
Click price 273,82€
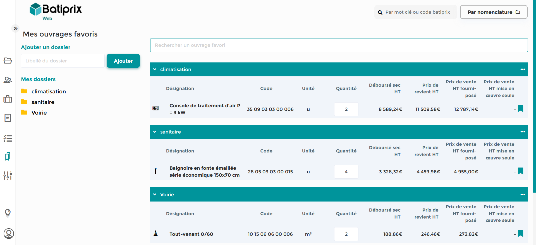click(468, 234)
